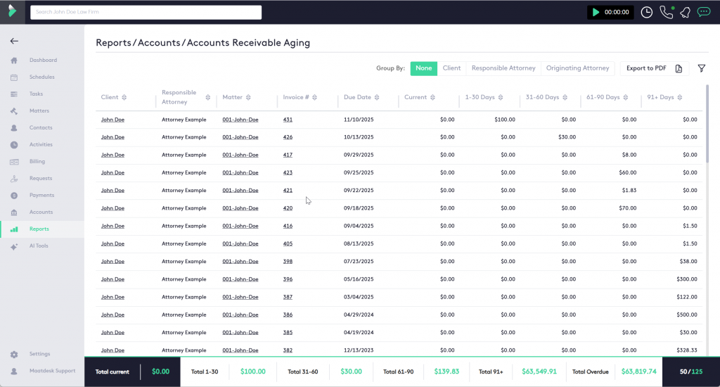Open the clock history icon

coord(646,13)
